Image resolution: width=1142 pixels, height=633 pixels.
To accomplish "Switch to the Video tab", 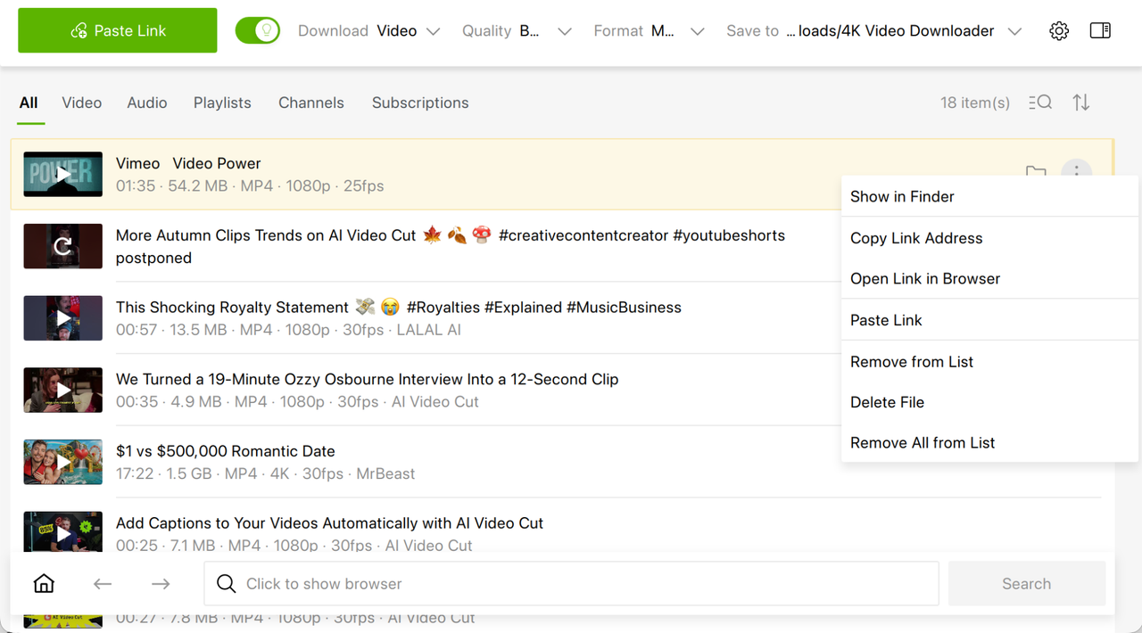I will point(82,103).
